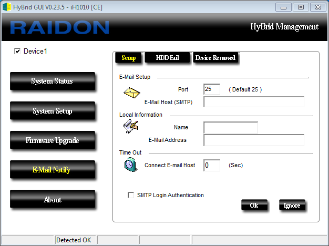Click the '( Default 25 )' hint text

[x=245, y=89]
